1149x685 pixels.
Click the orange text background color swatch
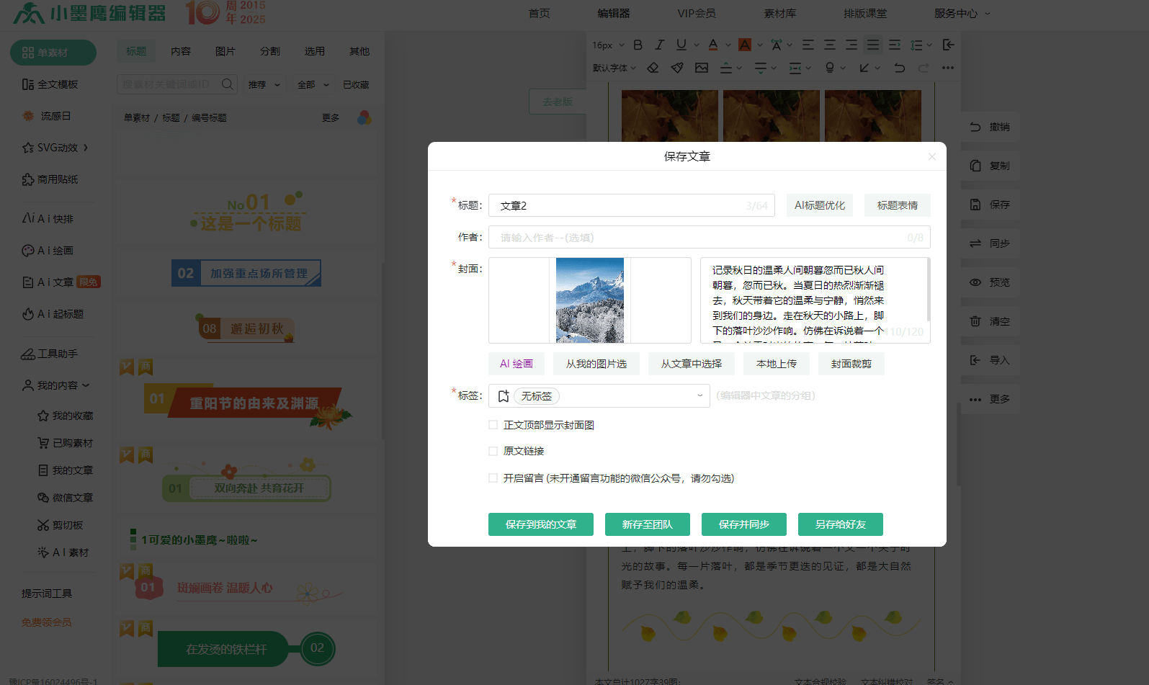[745, 45]
